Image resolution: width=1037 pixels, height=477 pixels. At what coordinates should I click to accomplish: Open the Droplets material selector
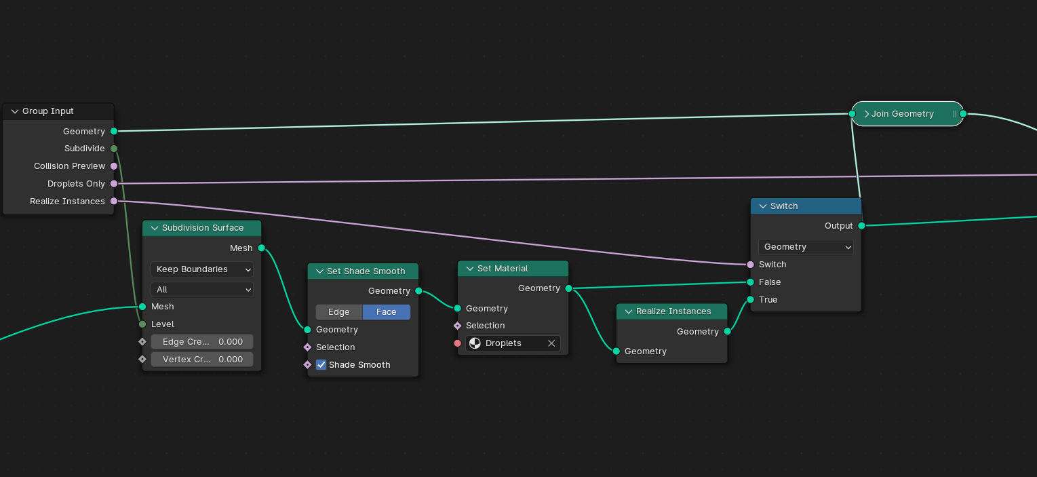tap(513, 343)
